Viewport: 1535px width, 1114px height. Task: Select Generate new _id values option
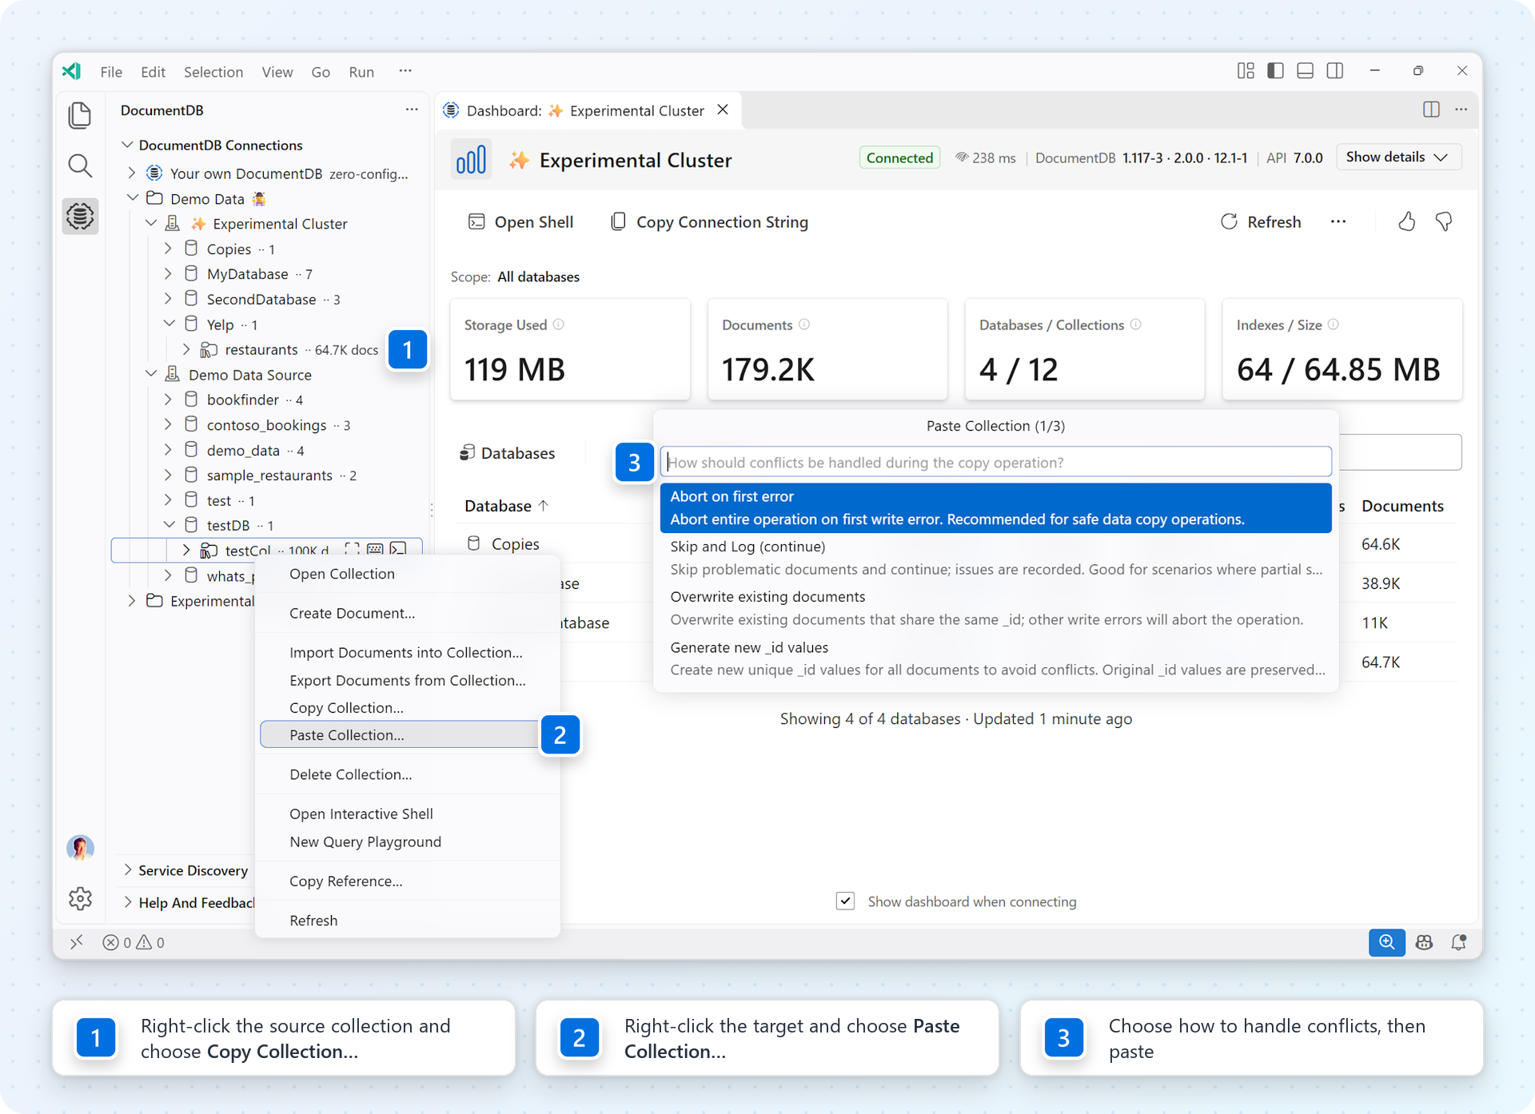(x=995, y=658)
